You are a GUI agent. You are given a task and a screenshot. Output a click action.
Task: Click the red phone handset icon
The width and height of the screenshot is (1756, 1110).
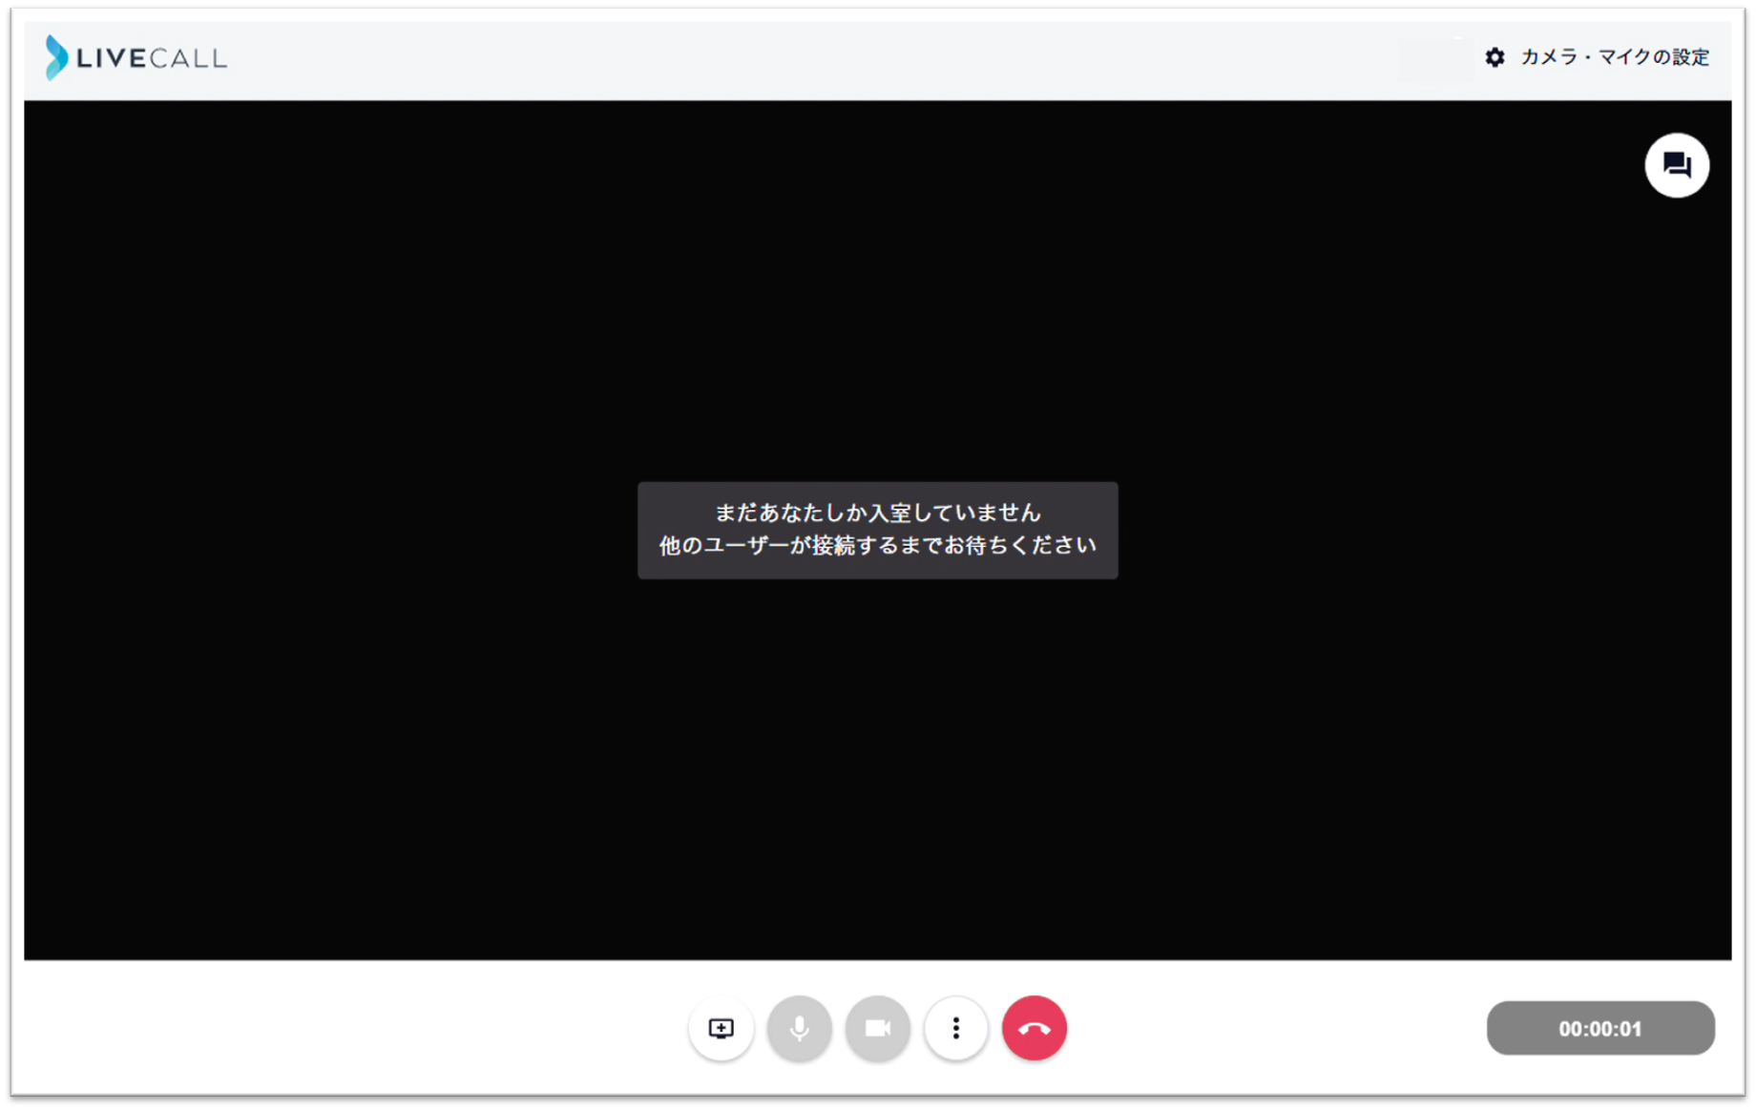(x=1035, y=1028)
